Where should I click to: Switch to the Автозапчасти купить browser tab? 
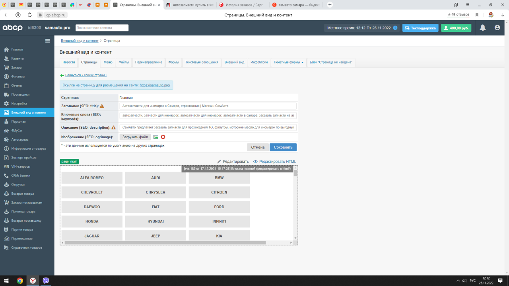pyautogui.click(x=189, y=5)
